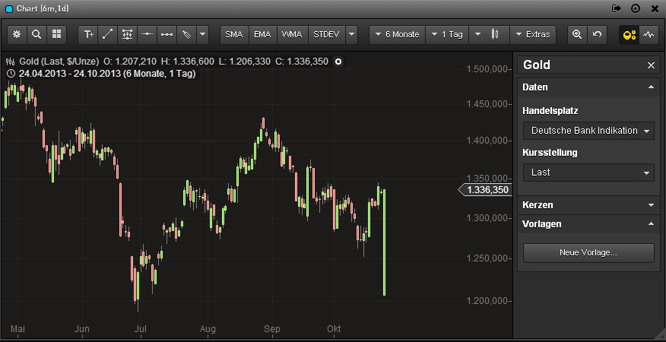Select the text annotation tool

point(89,34)
